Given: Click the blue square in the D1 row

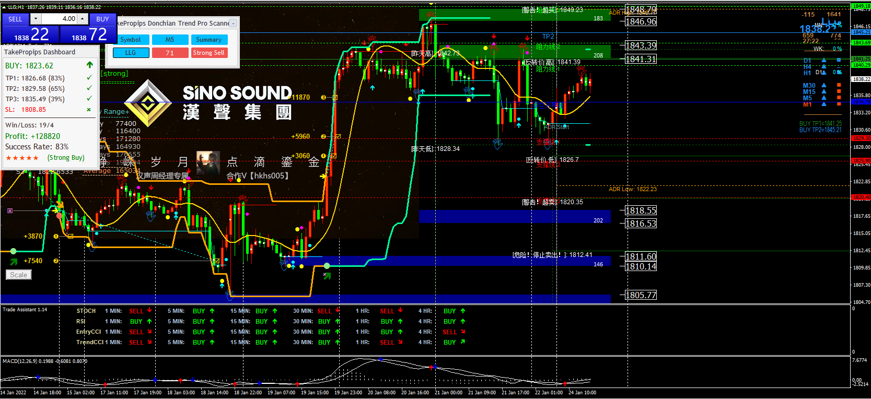Looking at the screenshot, I should [x=839, y=60].
